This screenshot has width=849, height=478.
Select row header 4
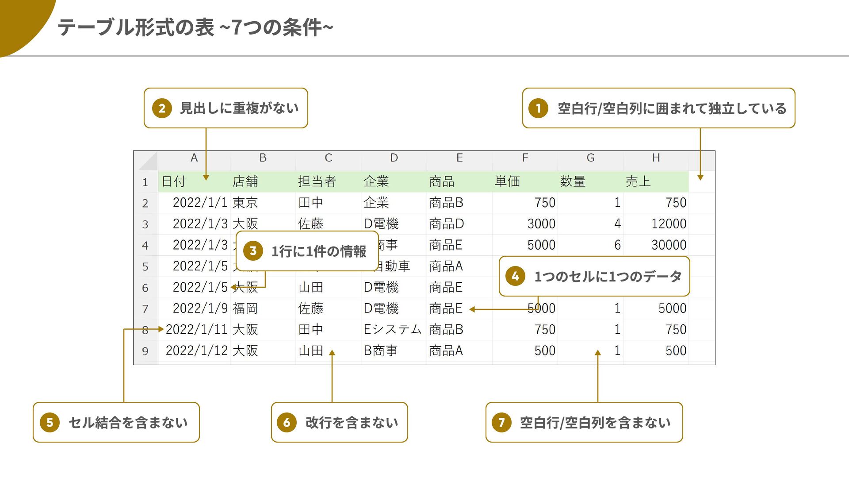[145, 246]
